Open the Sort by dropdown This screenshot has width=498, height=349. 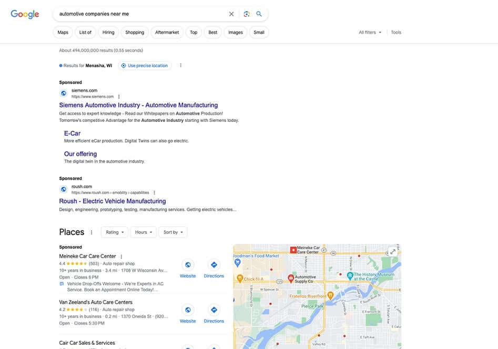point(173,232)
